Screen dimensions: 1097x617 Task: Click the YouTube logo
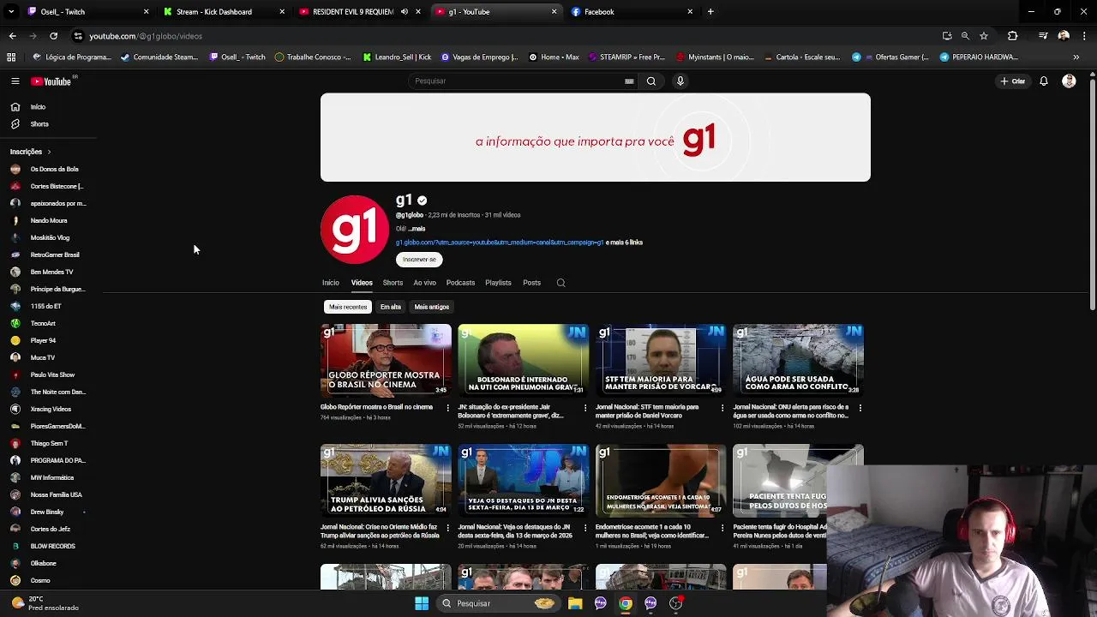[x=51, y=81]
